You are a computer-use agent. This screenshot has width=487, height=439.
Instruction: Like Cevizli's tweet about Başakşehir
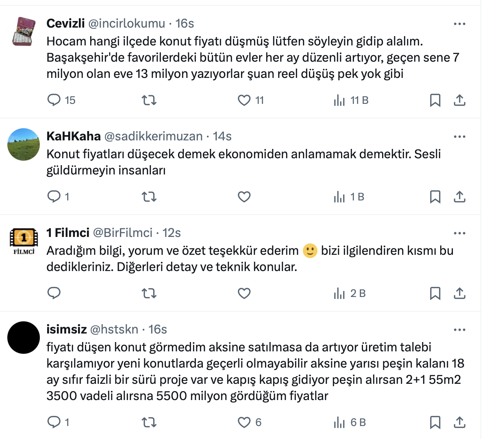coord(244,100)
